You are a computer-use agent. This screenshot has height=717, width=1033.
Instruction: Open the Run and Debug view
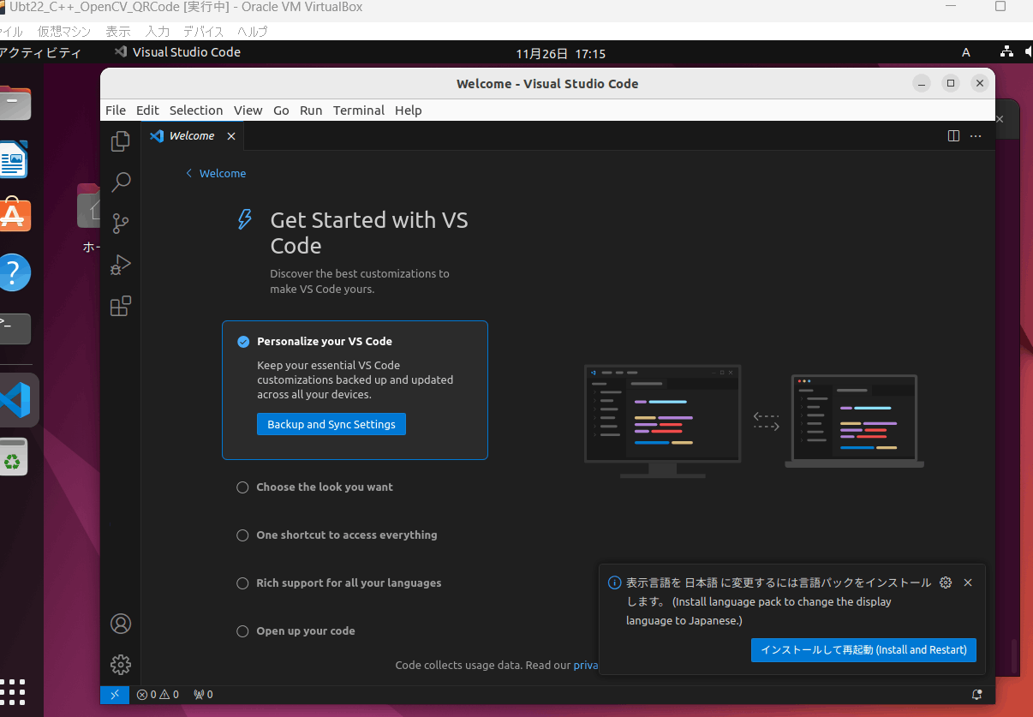[x=121, y=265]
